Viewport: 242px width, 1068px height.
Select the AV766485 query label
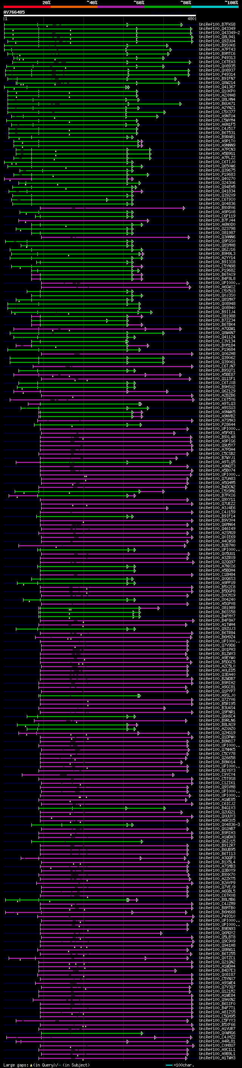click(14, 12)
